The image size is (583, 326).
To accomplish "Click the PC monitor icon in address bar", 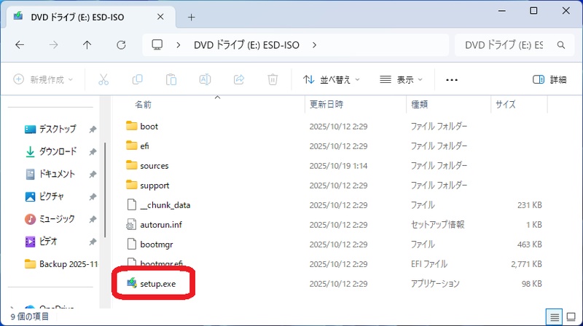I will click(x=157, y=45).
